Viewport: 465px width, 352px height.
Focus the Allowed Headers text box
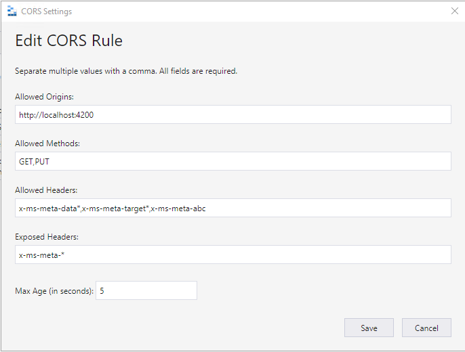233,208
